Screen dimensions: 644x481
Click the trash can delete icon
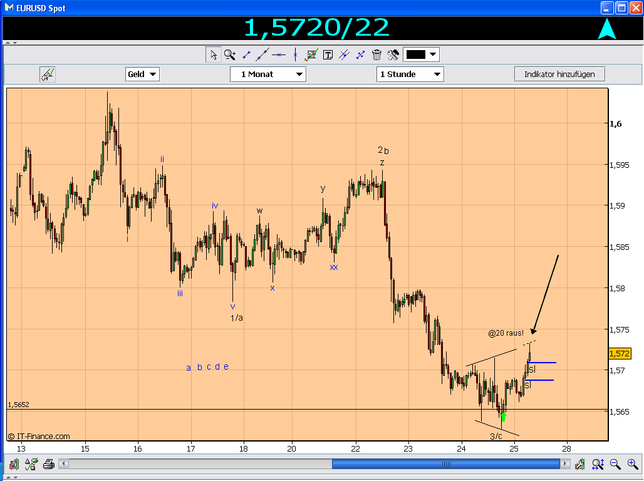point(377,54)
